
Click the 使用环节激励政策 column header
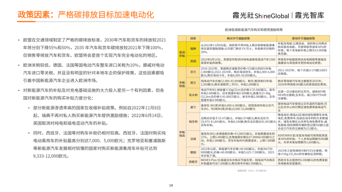point(303,38)
